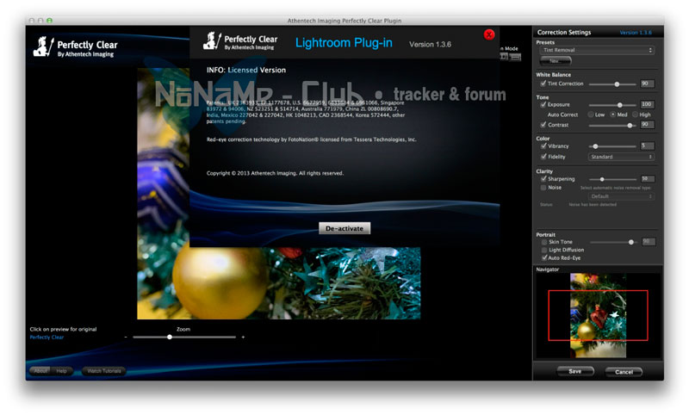This screenshot has height=415, width=689.
Task: Toggle the Fidelity checkbox
Action: tap(543, 157)
